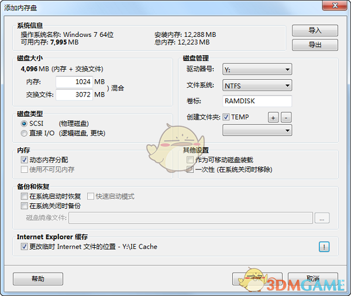
Task: Open the 驱动器号 drive letter dropdown
Action: coord(257,69)
